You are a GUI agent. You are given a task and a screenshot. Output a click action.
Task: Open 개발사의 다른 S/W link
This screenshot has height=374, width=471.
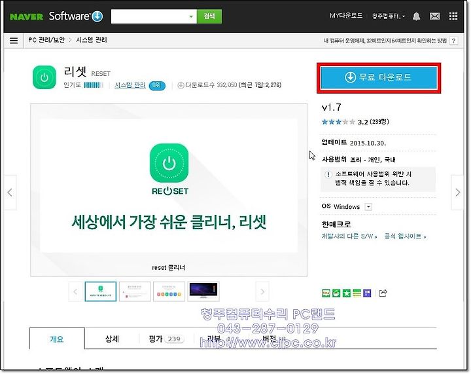click(349, 236)
